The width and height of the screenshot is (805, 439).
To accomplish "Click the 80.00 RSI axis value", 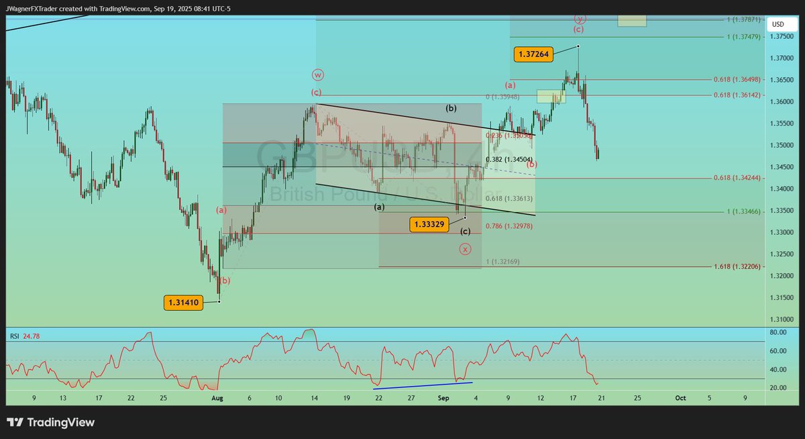I will click(x=777, y=332).
